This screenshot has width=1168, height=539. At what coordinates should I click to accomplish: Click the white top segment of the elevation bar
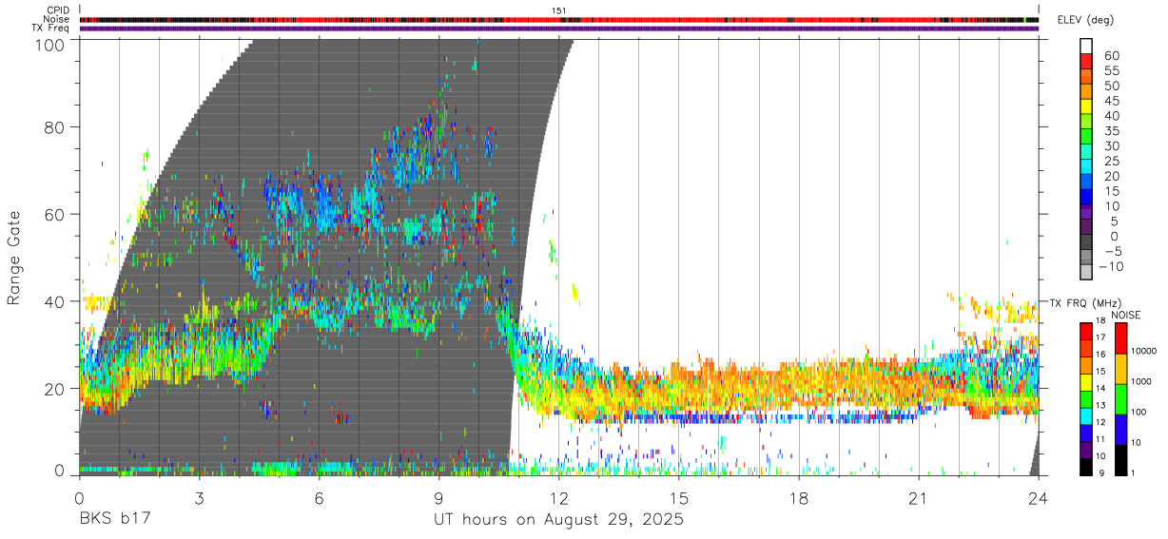(x=1086, y=47)
